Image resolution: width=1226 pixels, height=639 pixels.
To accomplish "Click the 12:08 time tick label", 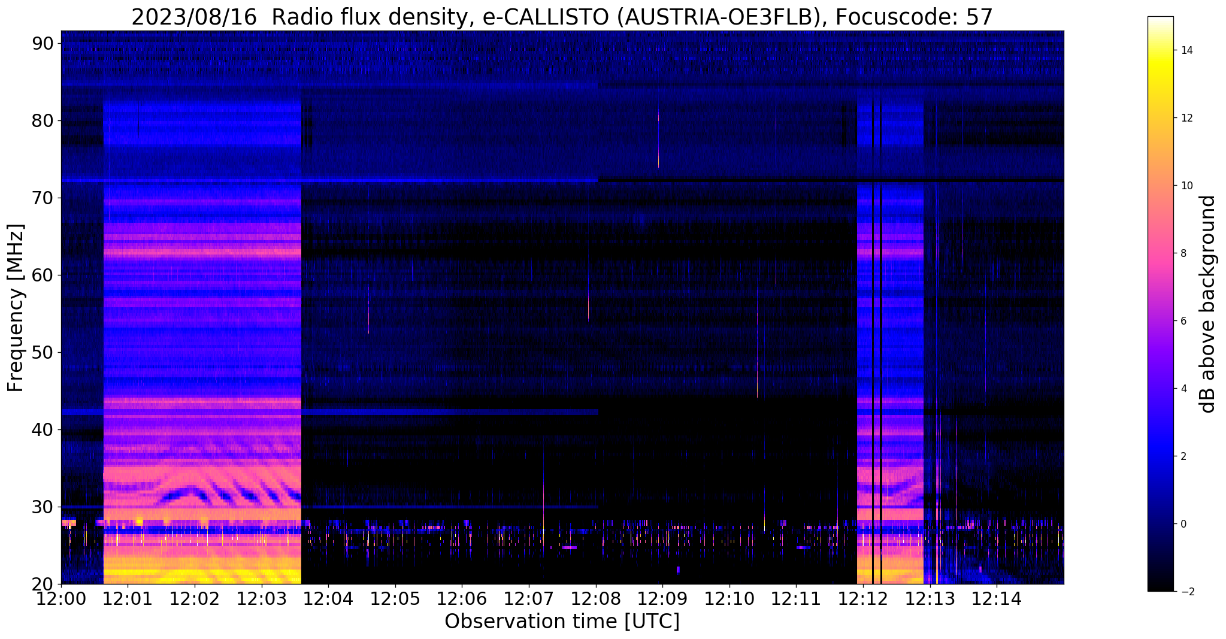I will pos(595,598).
